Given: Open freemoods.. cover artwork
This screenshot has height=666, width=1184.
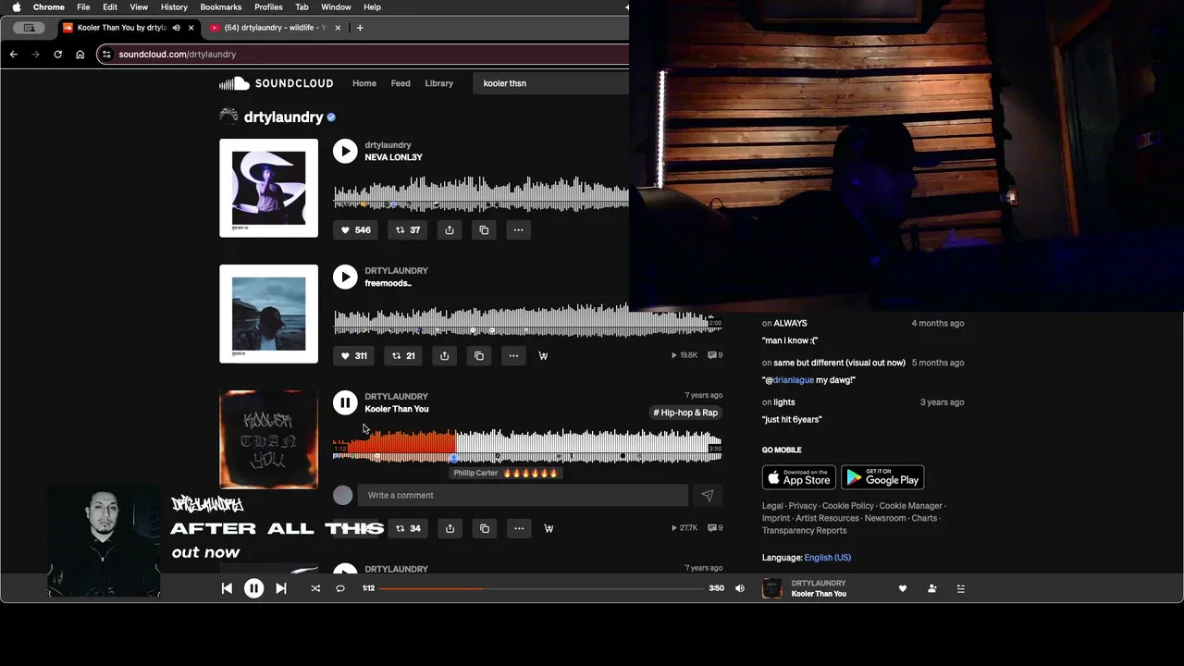Looking at the screenshot, I should coord(268,314).
